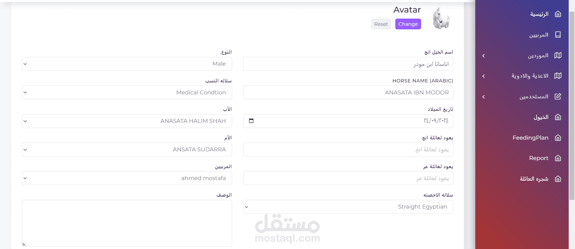Click home icon next to الرئيسية
The image size is (575, 249).
[x=558, y=14]
